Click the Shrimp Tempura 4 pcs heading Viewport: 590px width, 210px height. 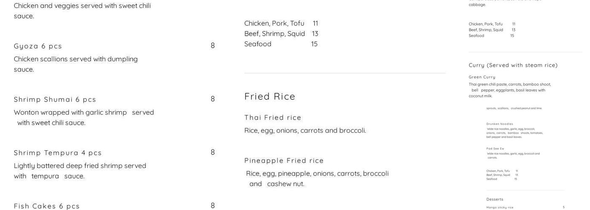coord(58,152)
